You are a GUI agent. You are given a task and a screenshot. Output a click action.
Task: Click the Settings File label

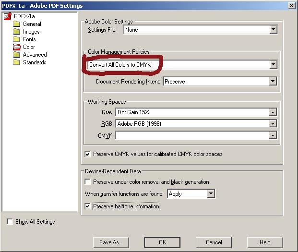[x=102, y=30]
